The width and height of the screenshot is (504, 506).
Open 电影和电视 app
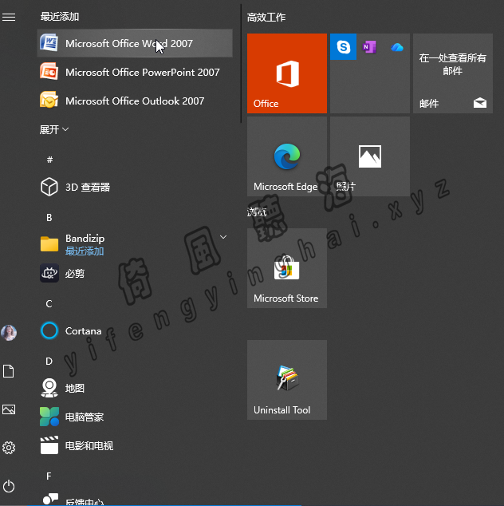point(135,445)
